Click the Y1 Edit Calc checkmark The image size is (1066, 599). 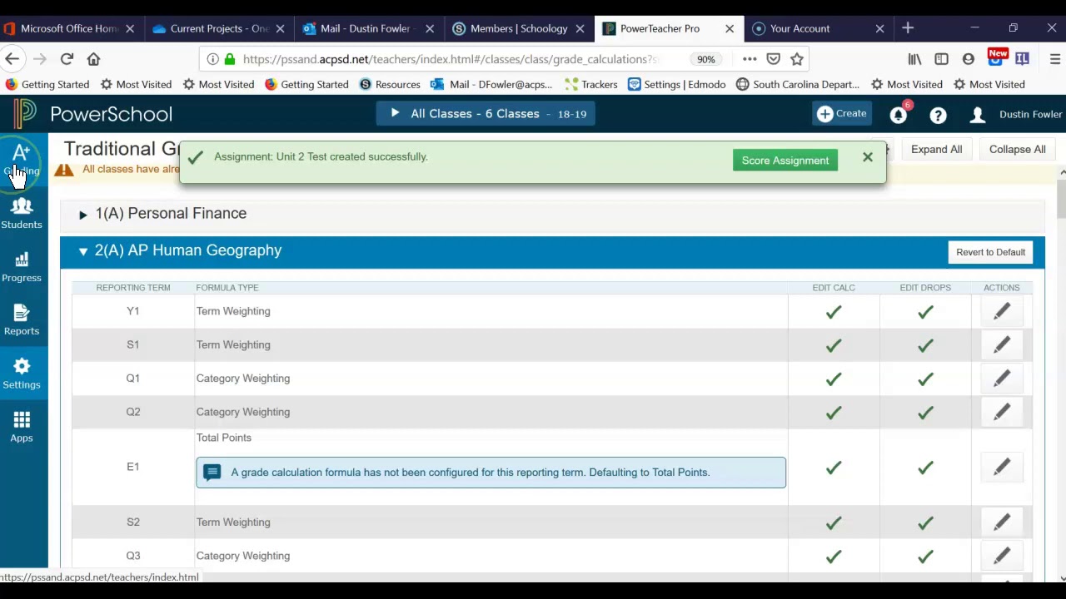click(834, 312)
